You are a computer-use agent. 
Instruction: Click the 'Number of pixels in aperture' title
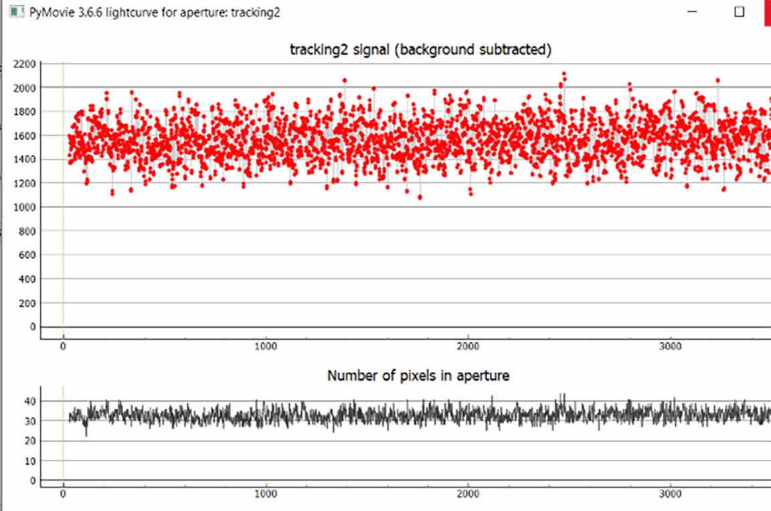[x=418, y=376]
